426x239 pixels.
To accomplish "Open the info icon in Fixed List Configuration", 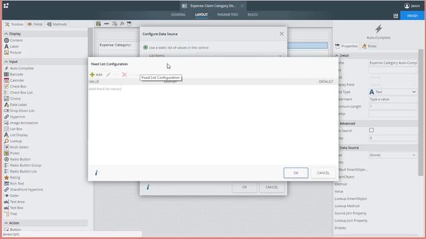I will pyautogui.click(x=96, y=173).
